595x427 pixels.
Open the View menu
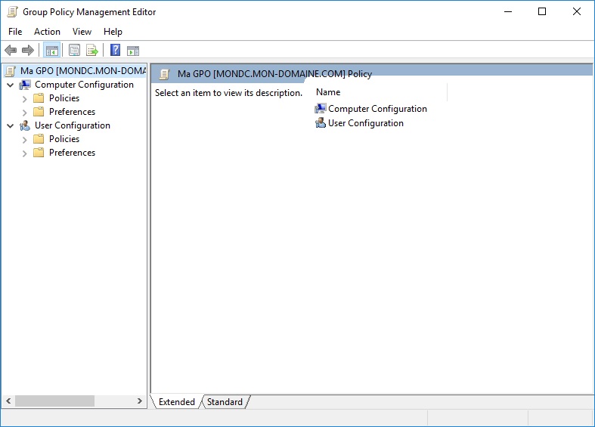click(82, 32)
